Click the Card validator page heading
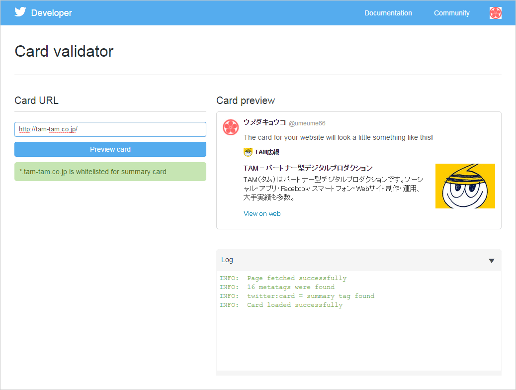 [64, 51]
